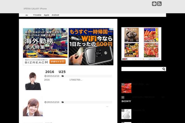Open the au menu item
This screenshot has width=185, height=123.
pos(27,15)
